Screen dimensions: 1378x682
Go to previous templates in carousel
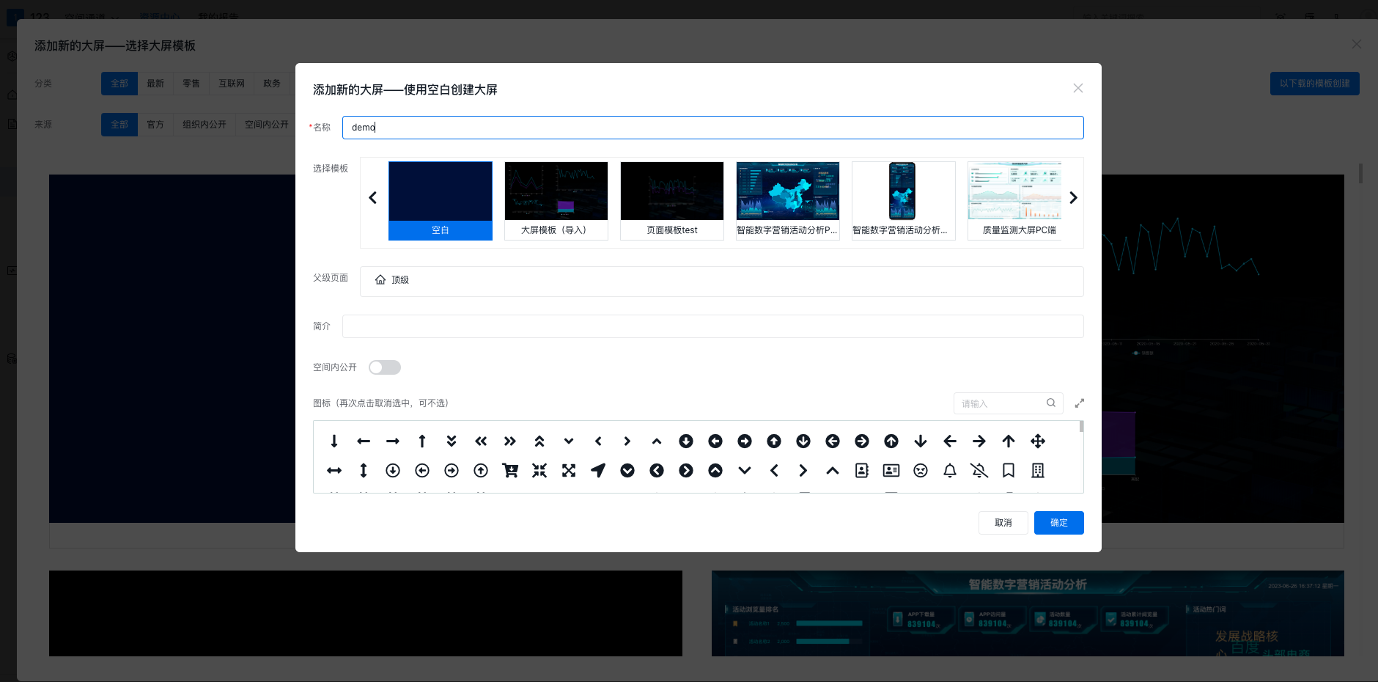[373, 198]
